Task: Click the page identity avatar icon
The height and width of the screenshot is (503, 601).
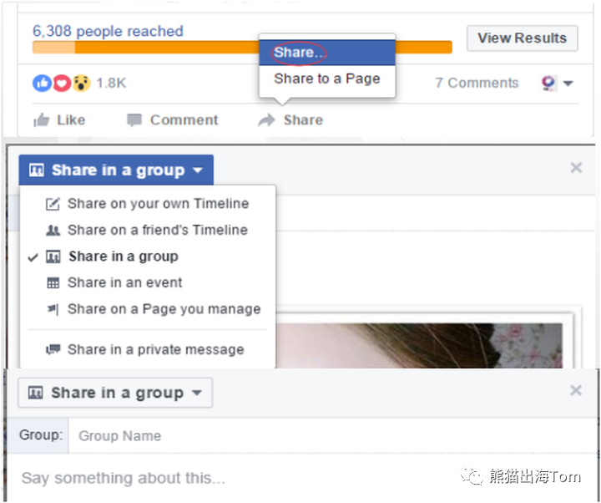Action: (548, 83)
